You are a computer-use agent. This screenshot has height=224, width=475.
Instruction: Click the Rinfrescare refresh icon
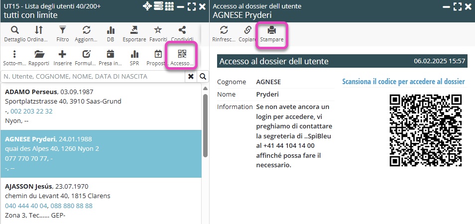(224, 34)
